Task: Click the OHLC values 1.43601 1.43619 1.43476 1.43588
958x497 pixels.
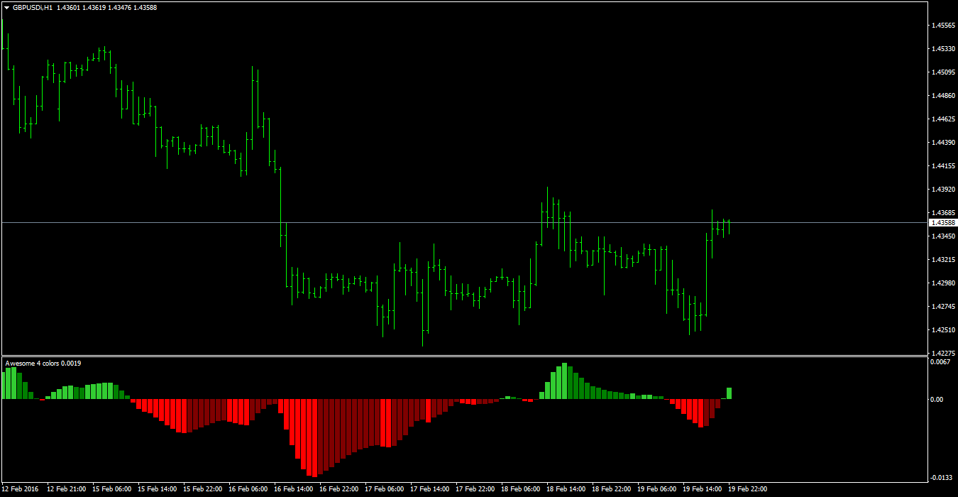Action: pos(107,7)
